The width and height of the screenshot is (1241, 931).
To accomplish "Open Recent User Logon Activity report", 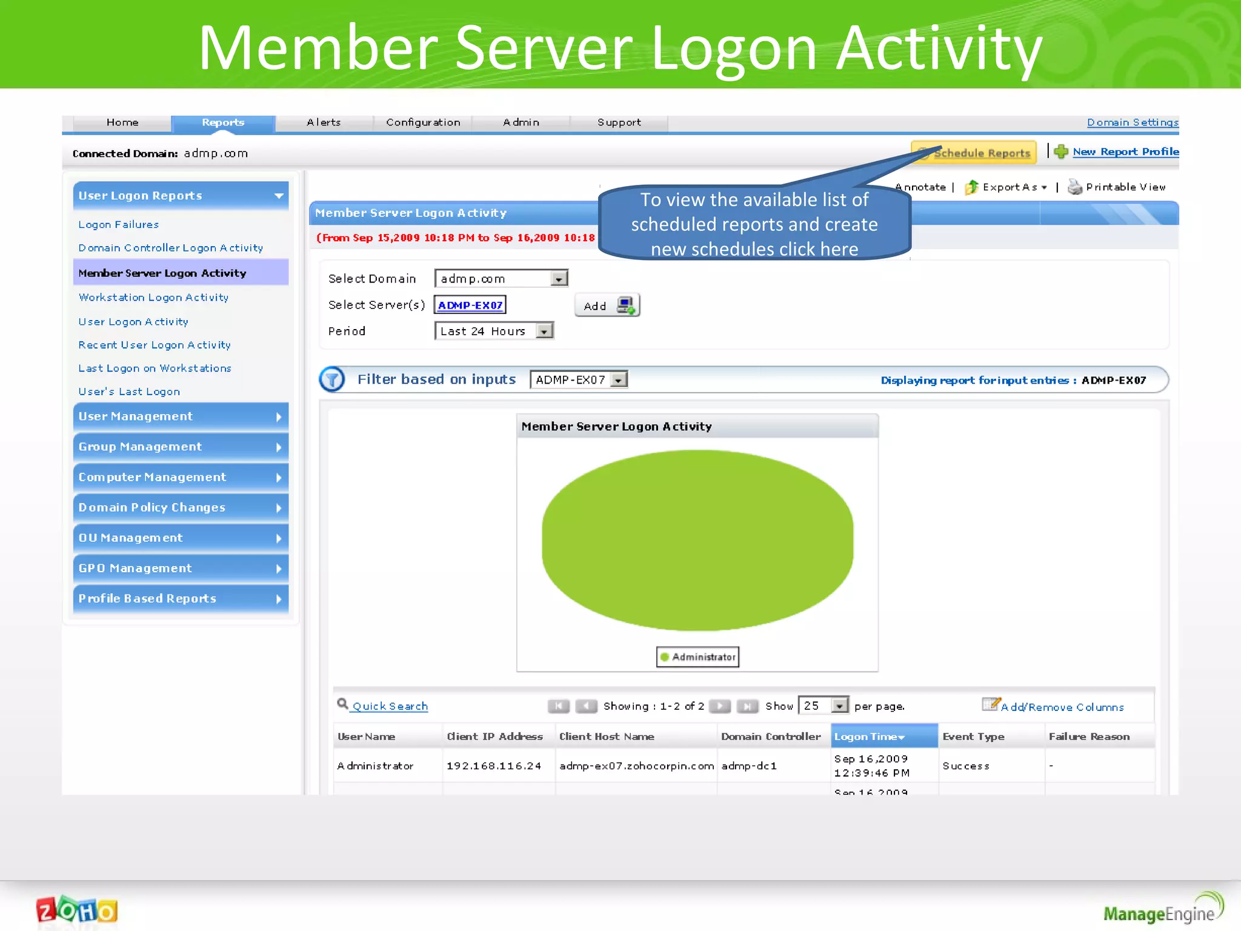I will tap(155, 345).
